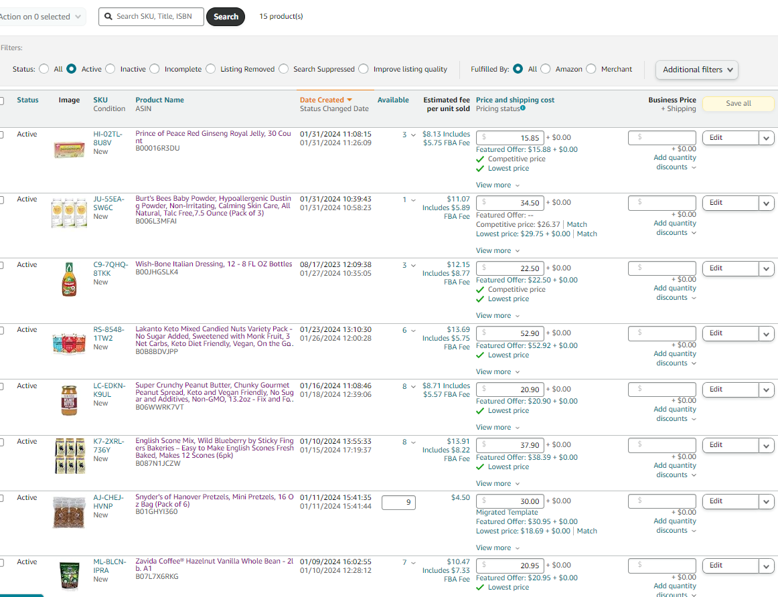Click the search magnifier icon
This screenshot has height=597, width=778.
[108, 16]
